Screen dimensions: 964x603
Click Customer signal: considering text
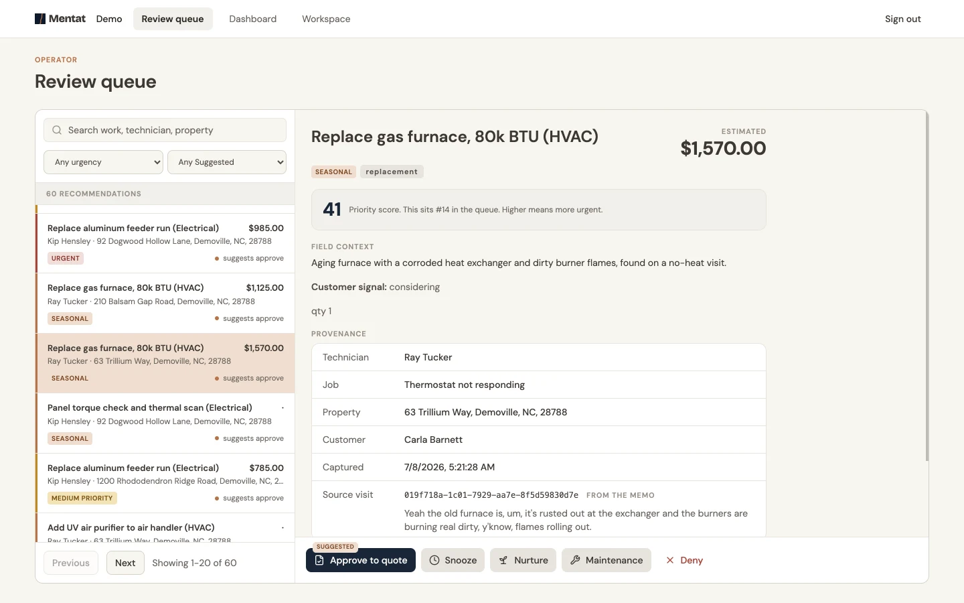point(376,287)
